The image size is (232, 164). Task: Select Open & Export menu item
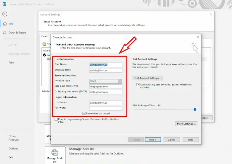pyautogui.click(x=17, y=33)
